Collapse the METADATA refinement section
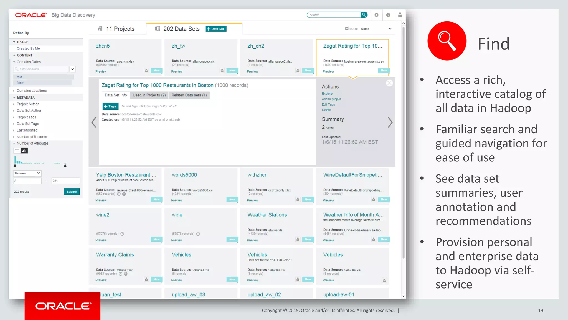The image size is (568, 320). [14, 97]
